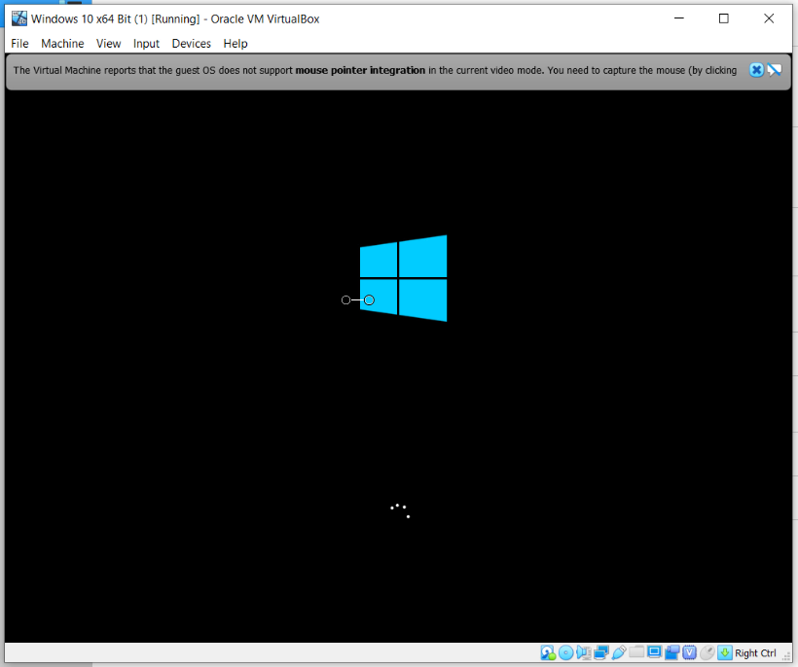The width and height of the screenshot is (798, 667).
Task: Click the VirtualBox window title icon
Action: click(18, 18)
